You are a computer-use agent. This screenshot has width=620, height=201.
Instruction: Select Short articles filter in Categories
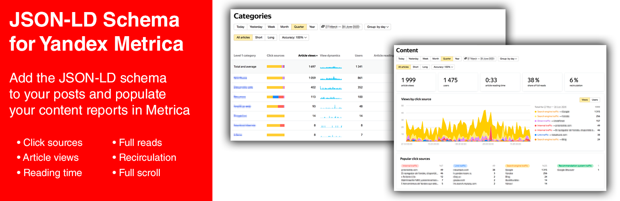(259, 37)
